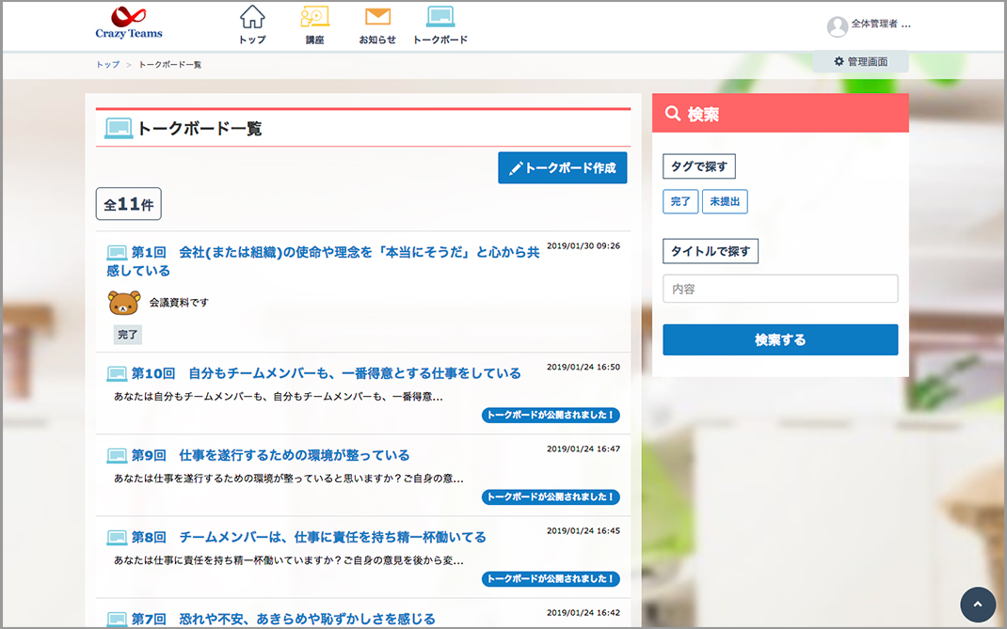Open the 管理画面 admin screen button
This screenshot has height=629, width=1007.
860,62
